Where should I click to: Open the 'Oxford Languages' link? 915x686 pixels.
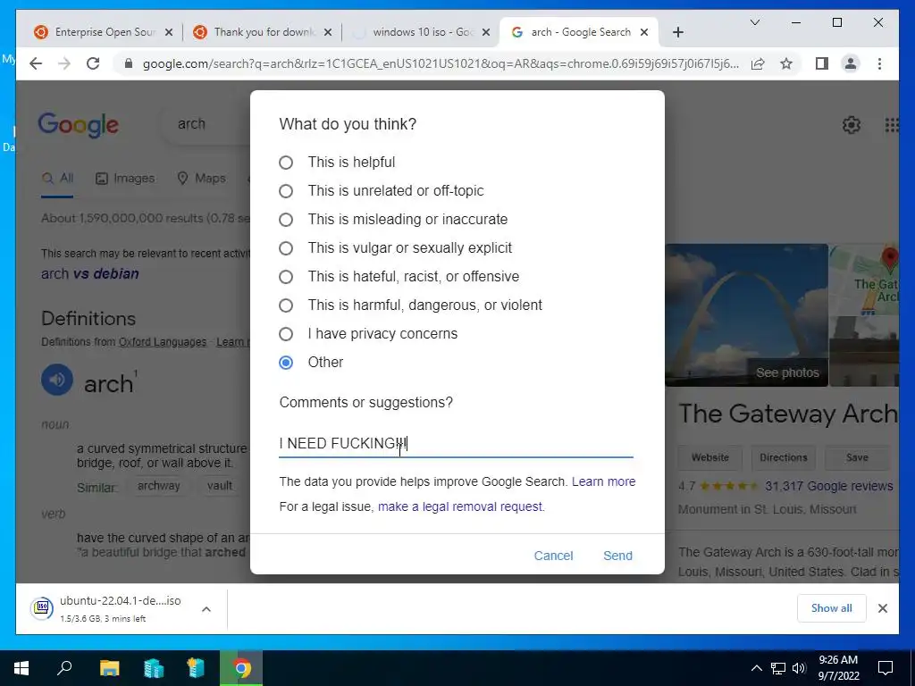[163, 342]
